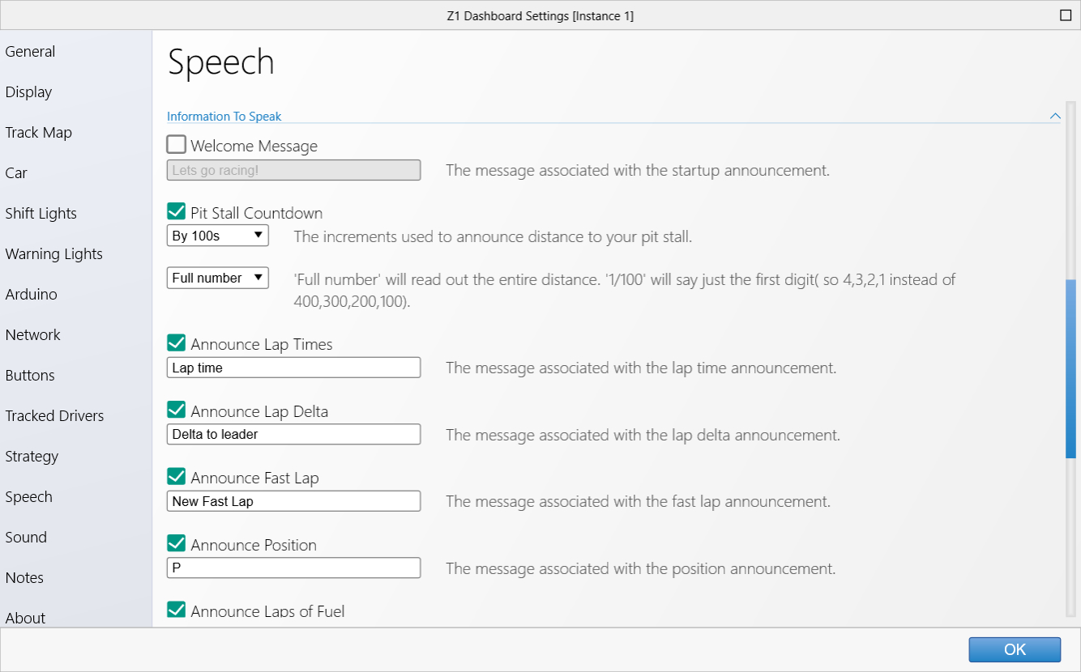
Task: Click the pit stall increments description text
Action: point(493,237)
